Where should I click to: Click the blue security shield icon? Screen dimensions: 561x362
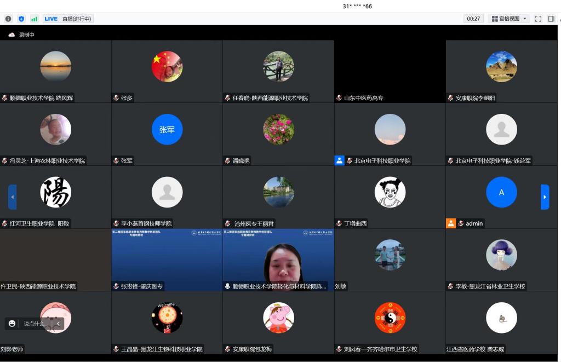(x=21, y=19)
